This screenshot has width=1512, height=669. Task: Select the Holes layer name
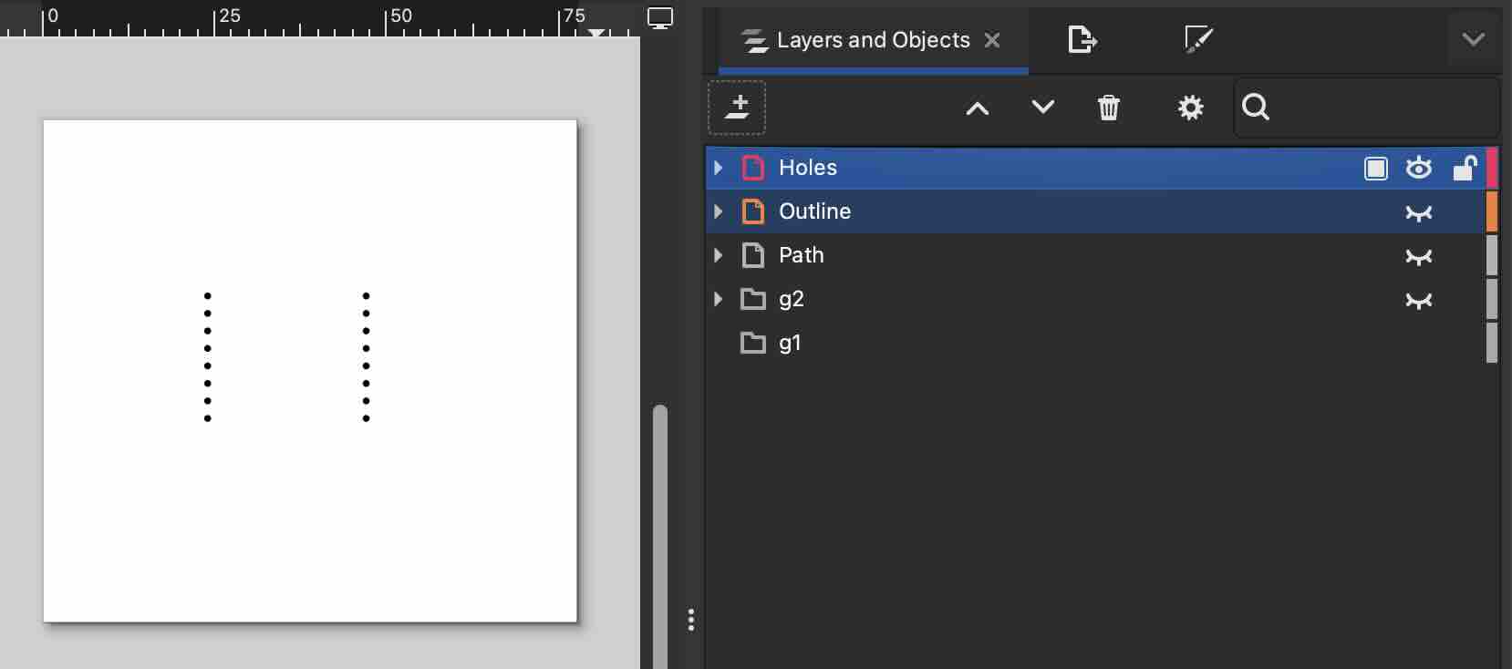point(808,168)
